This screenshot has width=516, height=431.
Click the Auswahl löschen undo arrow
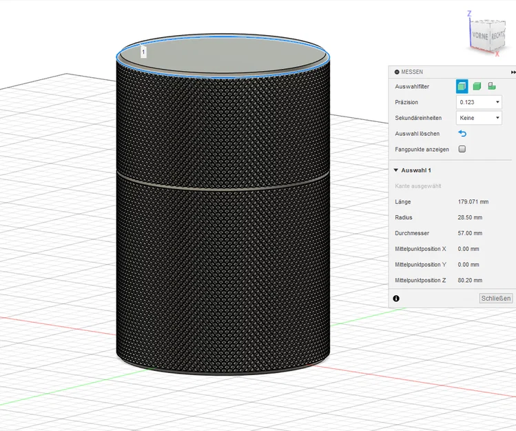(x=462, y=134)
